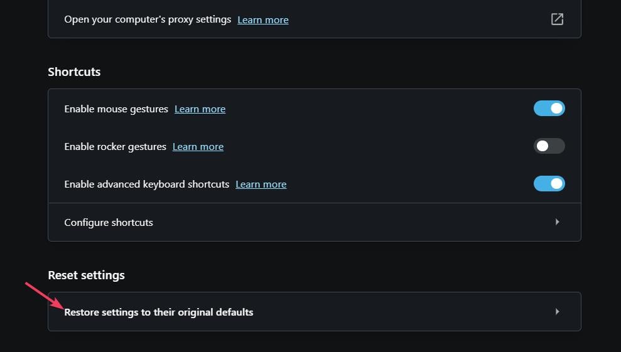Viewport: 621px width, 352px height.
Task: Open Learn more about rocker gestures
Action: [x=198, y=146]
